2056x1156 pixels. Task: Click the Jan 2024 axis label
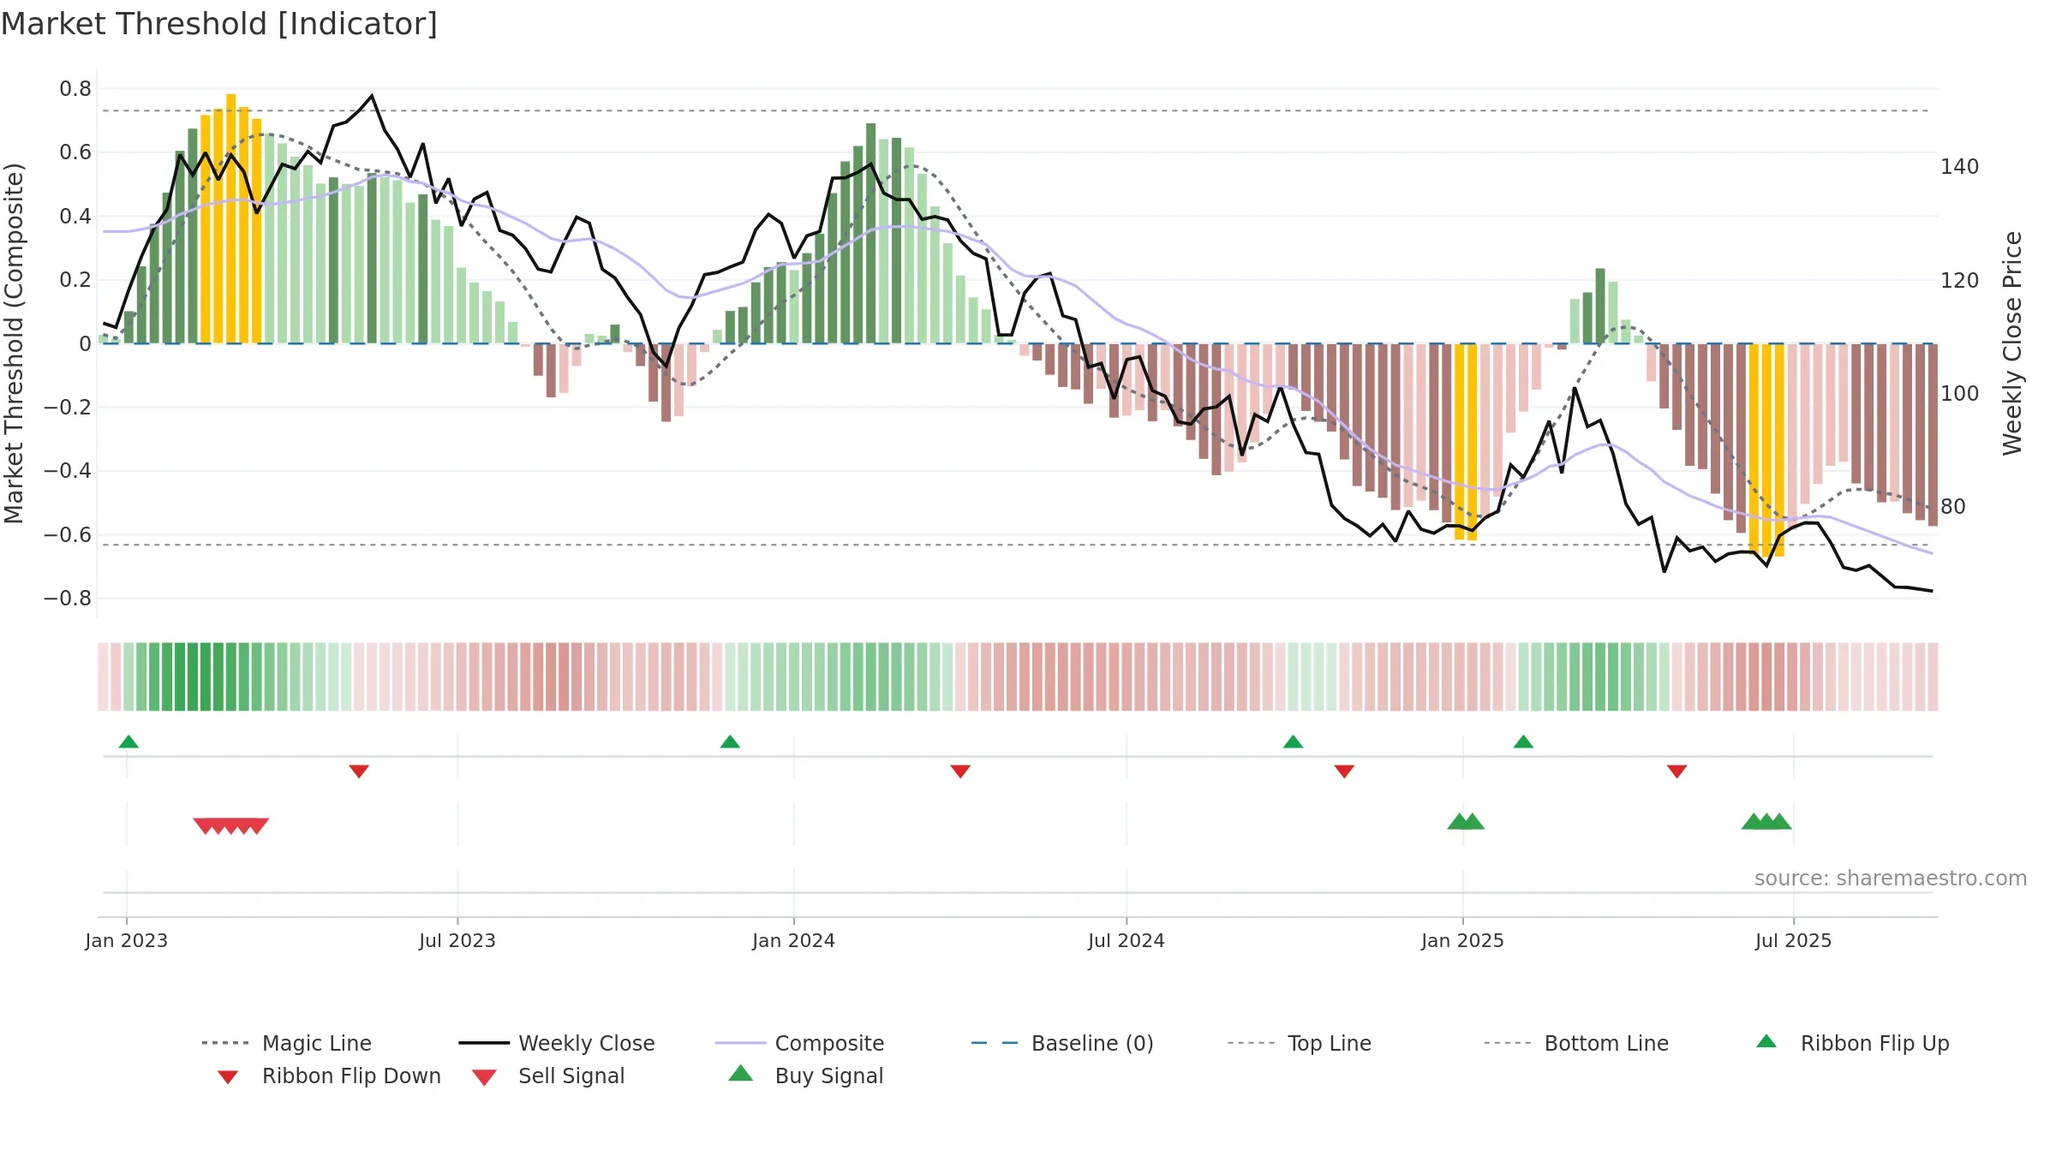click(794, 940)
